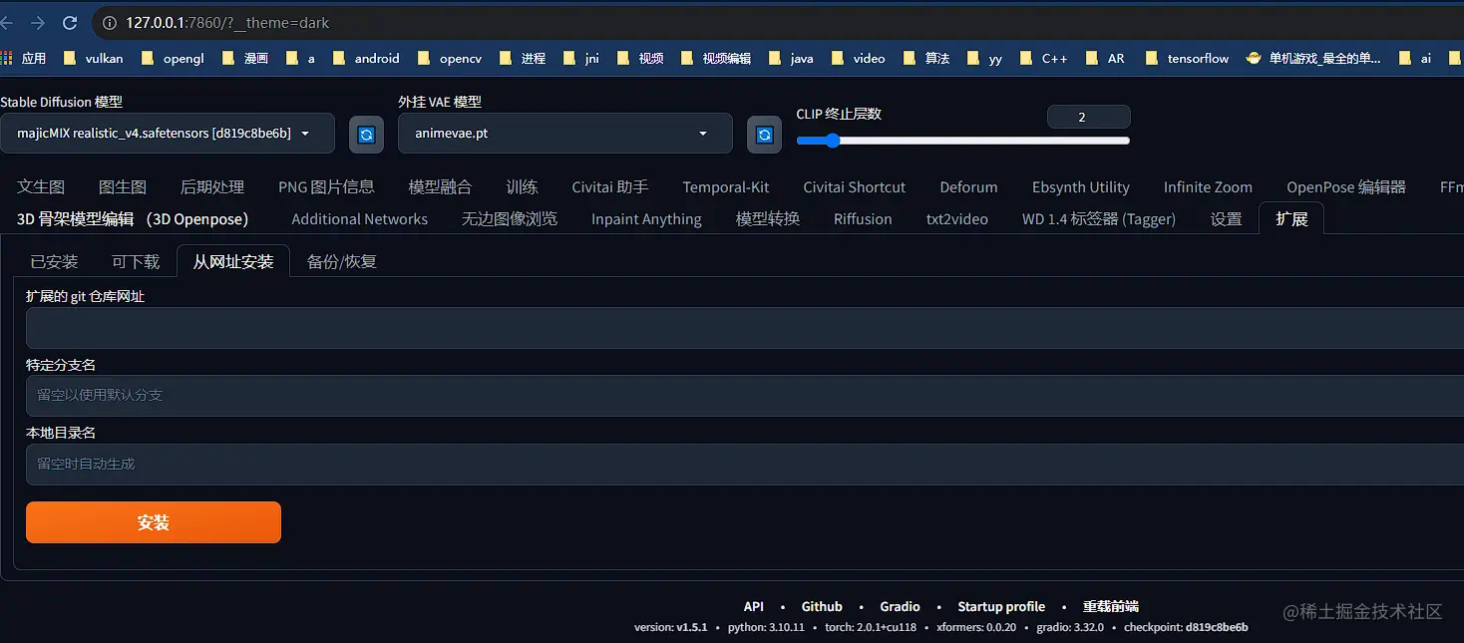Go forward in browser history
The height and width of the screenshot is (643, 1464).
[x=37, y=22]
